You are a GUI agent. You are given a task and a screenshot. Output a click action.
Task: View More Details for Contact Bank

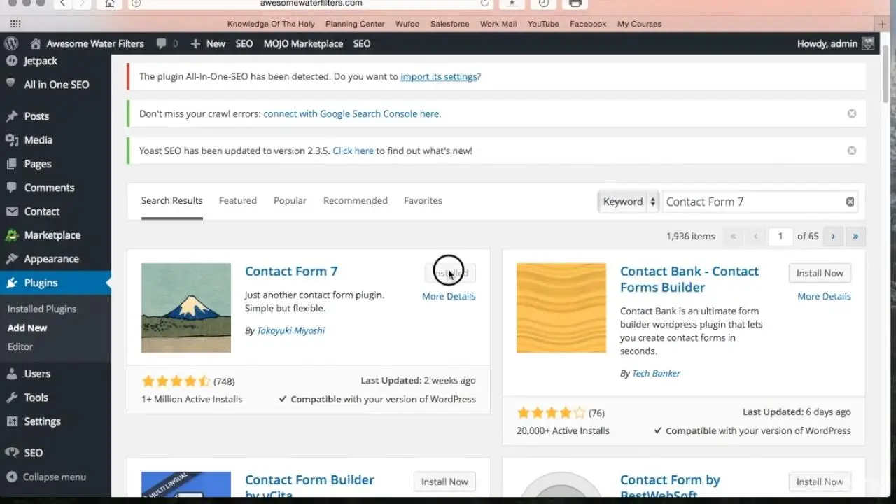pyautogui.click(x=824, y=296)
